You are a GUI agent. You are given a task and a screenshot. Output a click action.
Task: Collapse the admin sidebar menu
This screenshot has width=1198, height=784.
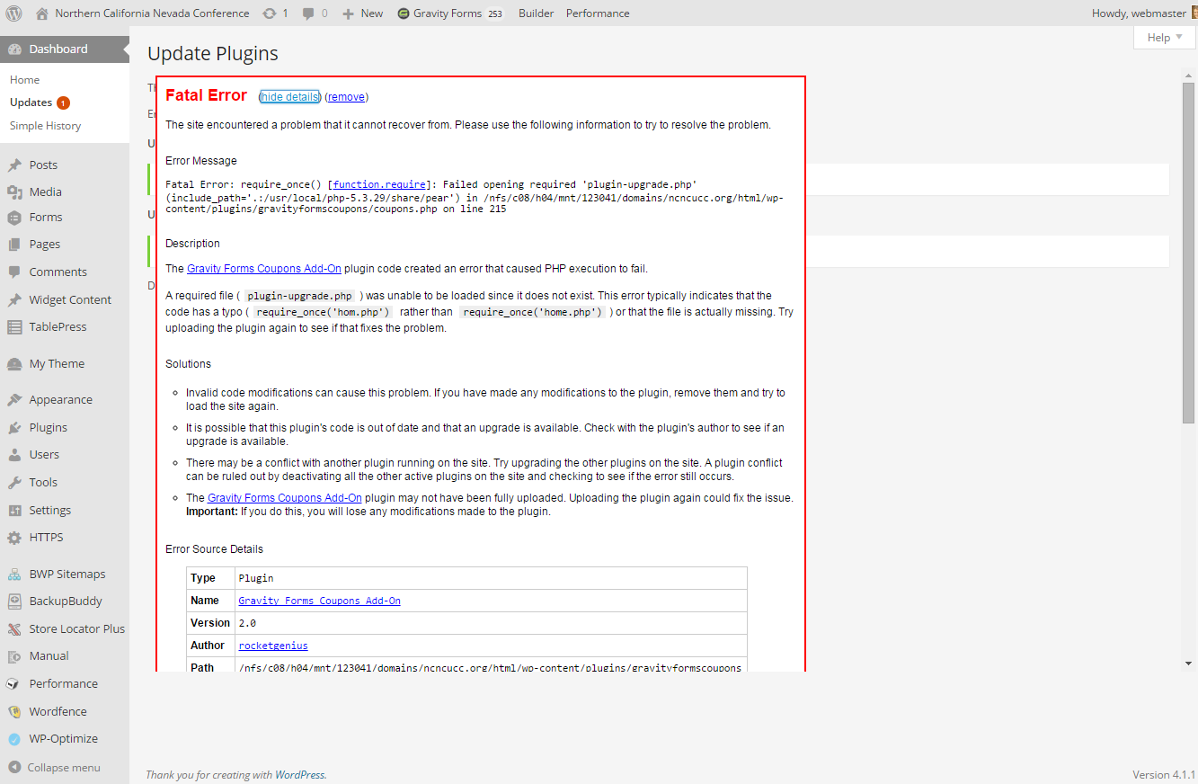[x=55, y=768]
